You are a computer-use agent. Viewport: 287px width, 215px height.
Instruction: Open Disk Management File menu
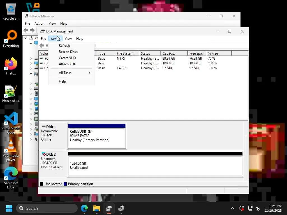pyautogui.click(x=43, y=39)
